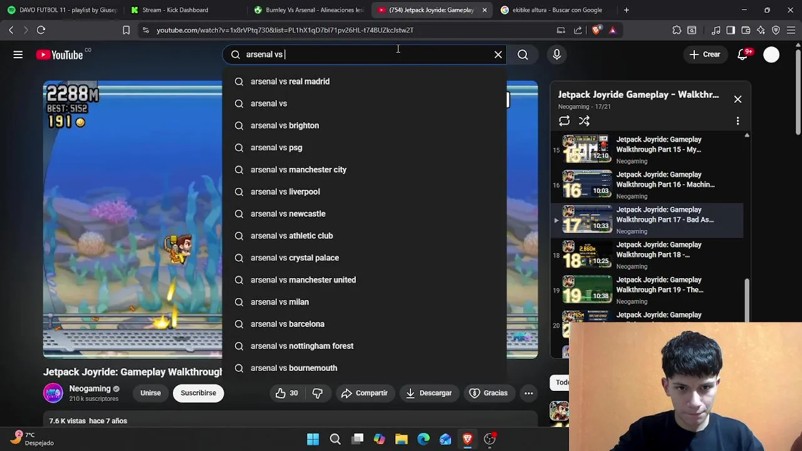Bookmark this page in Brave

[x=126, y=29]
